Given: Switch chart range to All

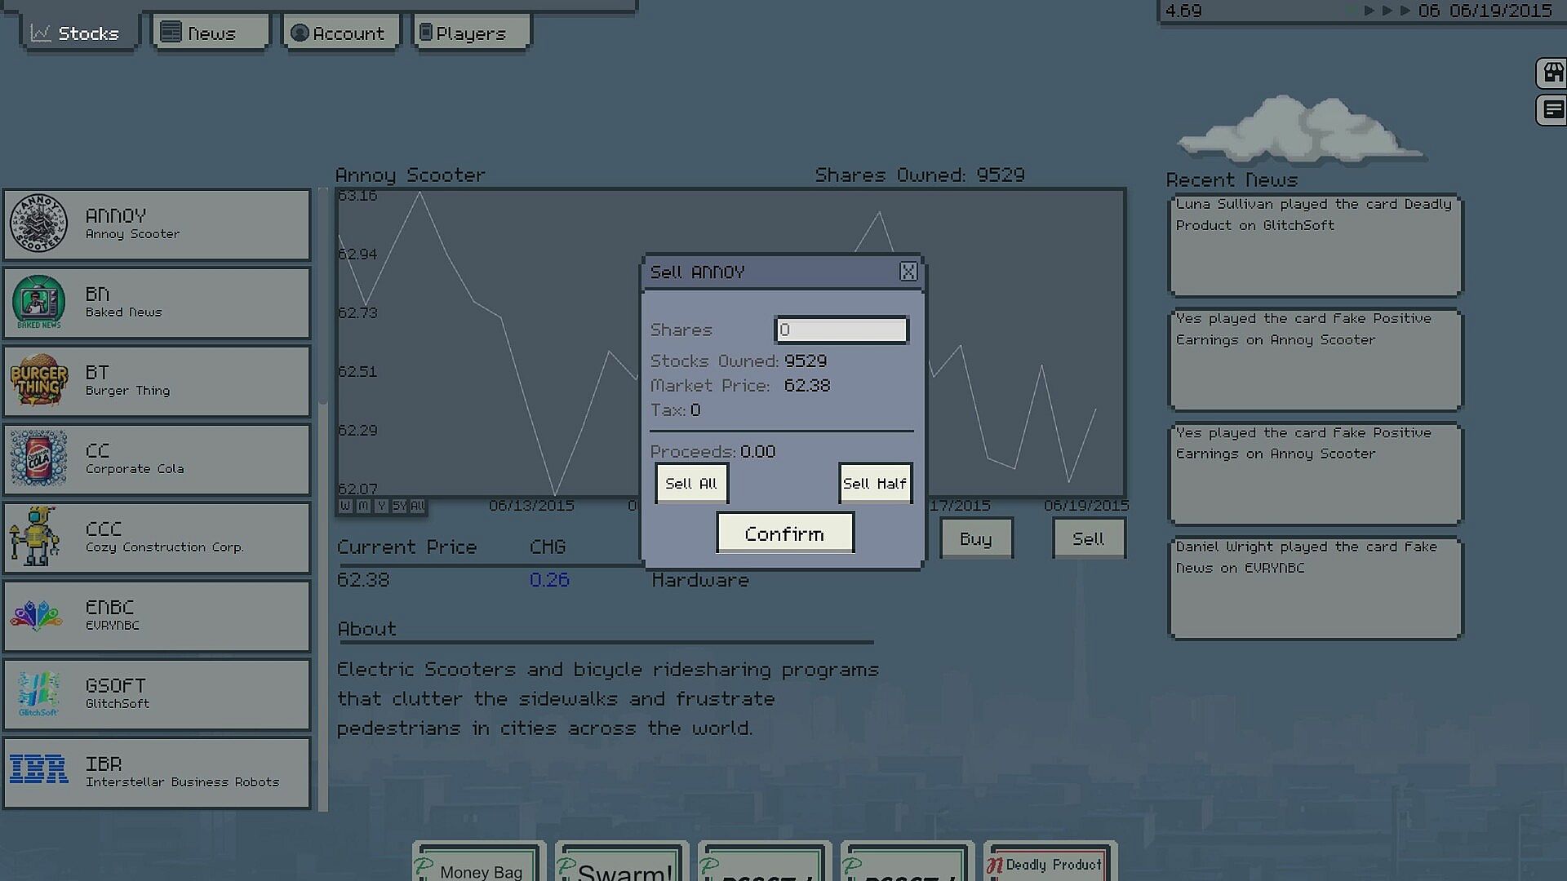Looking at the screenshot, I should pyautogui.click(x=417, y=507).
